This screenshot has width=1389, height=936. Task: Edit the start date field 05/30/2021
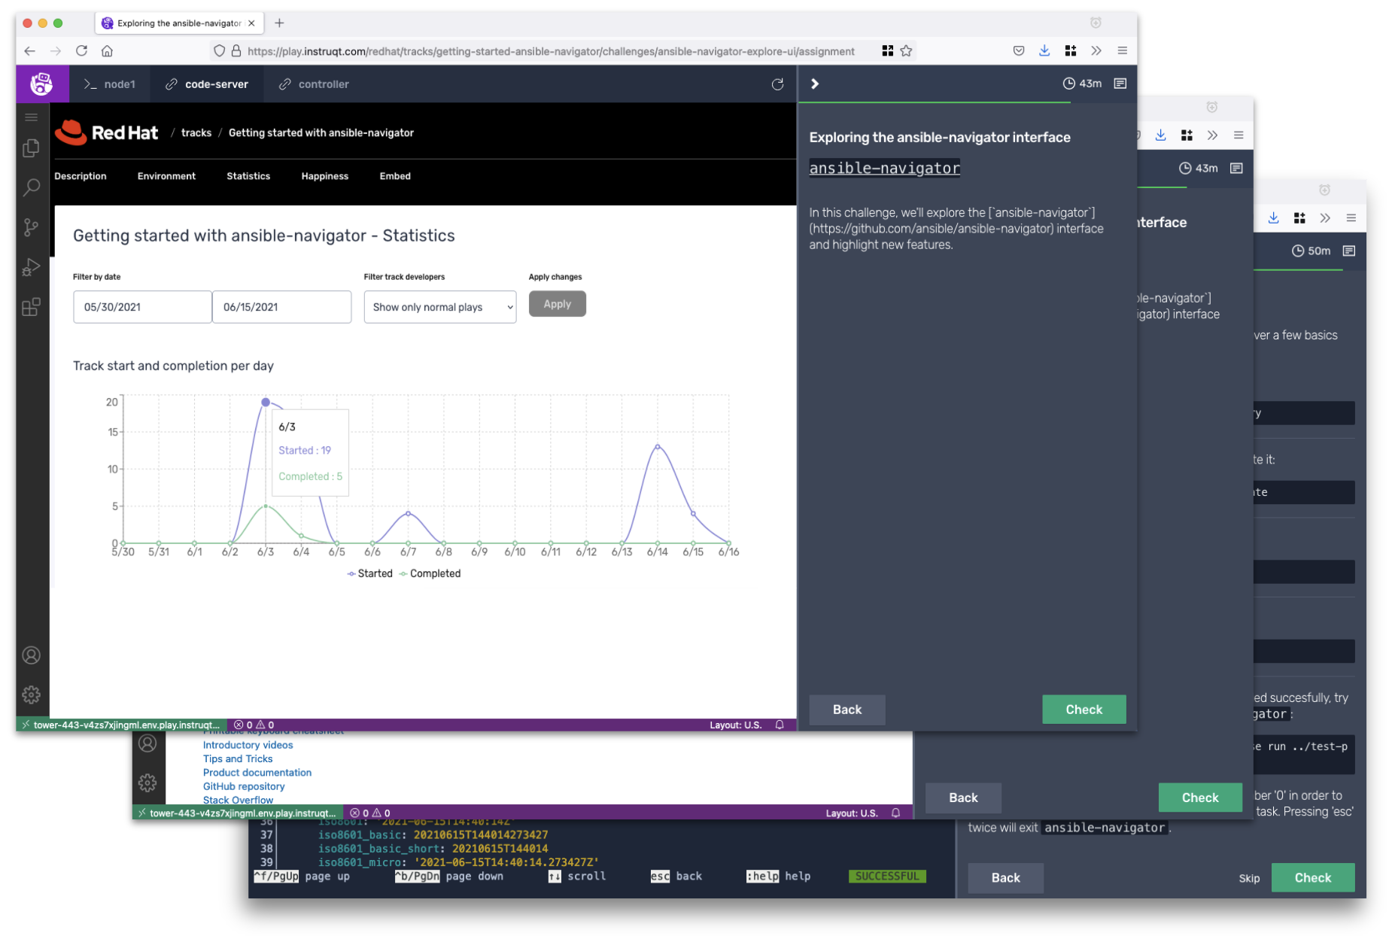tap(142, 307)
